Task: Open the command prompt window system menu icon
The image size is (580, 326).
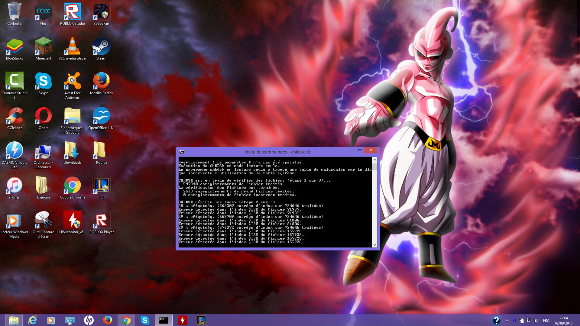Action: (181, 152)
